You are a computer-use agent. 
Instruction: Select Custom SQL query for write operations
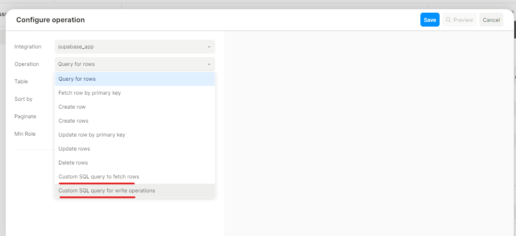[107, 191]
